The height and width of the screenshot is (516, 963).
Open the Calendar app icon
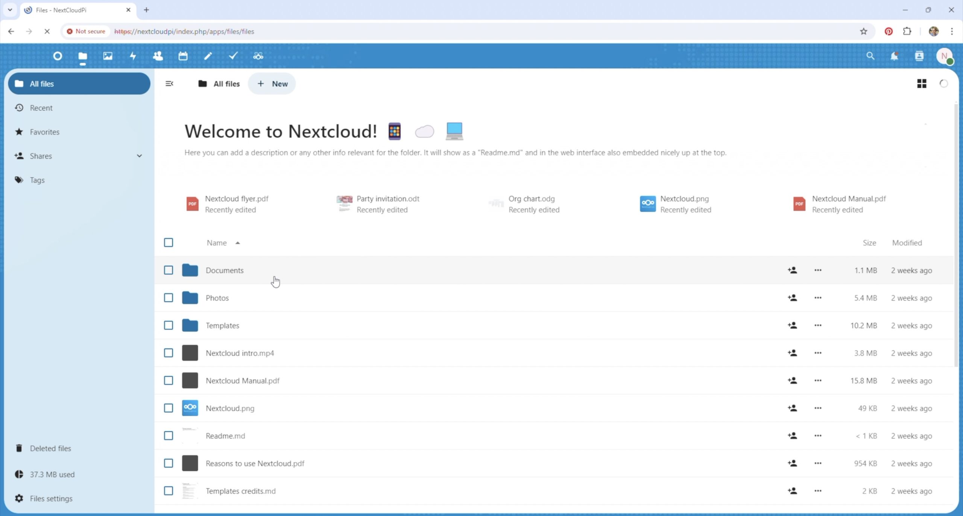click(x=183, y=56)
